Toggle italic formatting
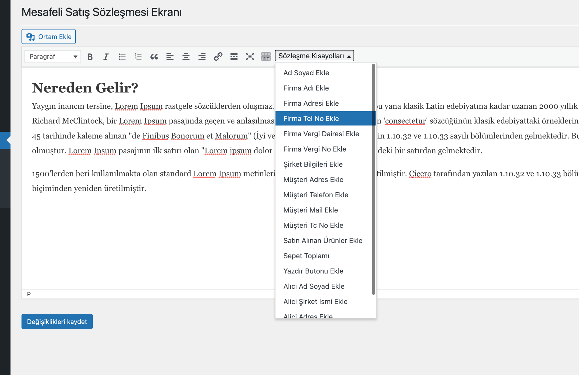 click(106, 57)
